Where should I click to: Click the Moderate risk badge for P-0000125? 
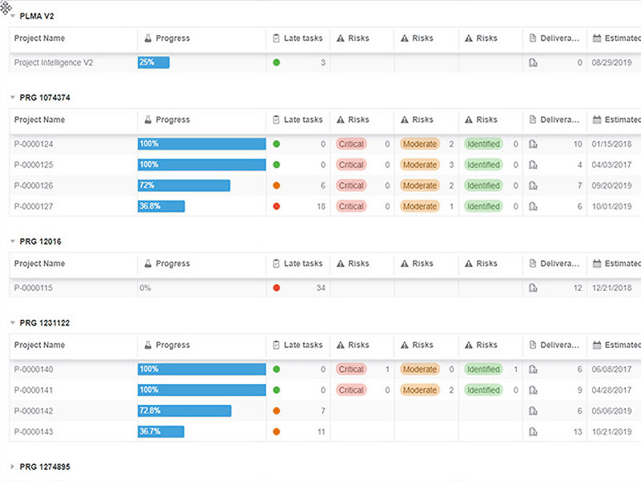pos(419,165)
